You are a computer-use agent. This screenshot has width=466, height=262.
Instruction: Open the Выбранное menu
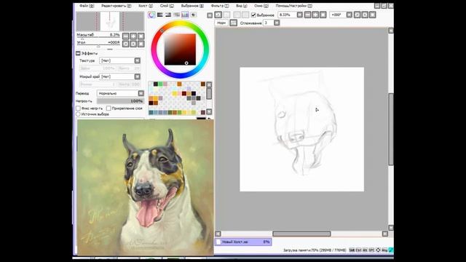tap(192, 6)
